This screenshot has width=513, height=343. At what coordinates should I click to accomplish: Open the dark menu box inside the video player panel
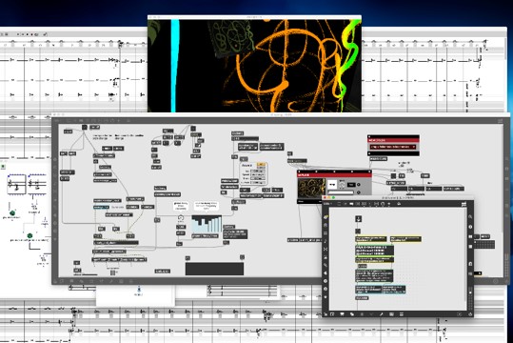(351, 185)
